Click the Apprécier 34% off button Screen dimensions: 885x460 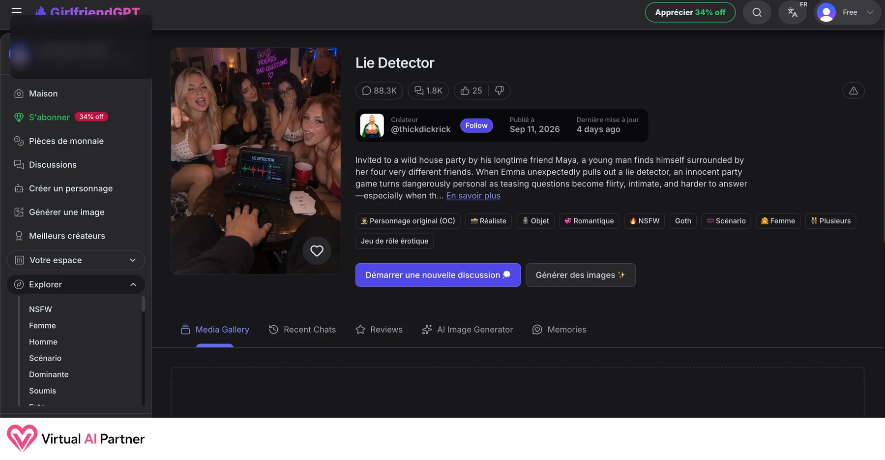690,12
